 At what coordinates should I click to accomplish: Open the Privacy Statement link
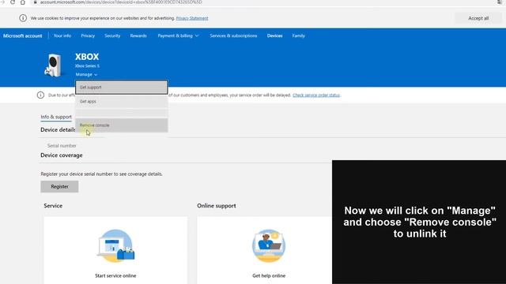tap(192, 18)
